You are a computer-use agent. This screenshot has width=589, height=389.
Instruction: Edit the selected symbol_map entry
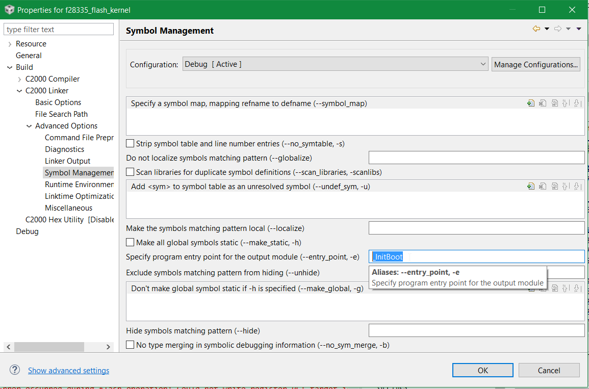pos(554,103)
